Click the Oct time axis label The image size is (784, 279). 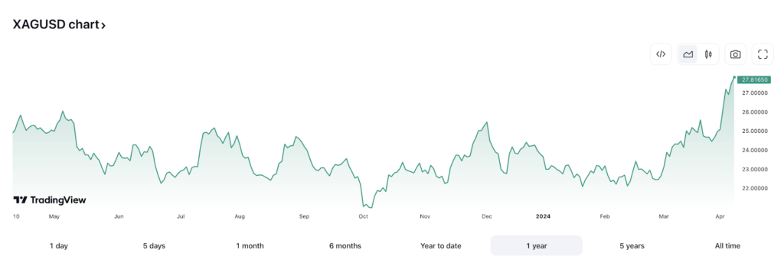pyautogui.click(x=364, y=216)
